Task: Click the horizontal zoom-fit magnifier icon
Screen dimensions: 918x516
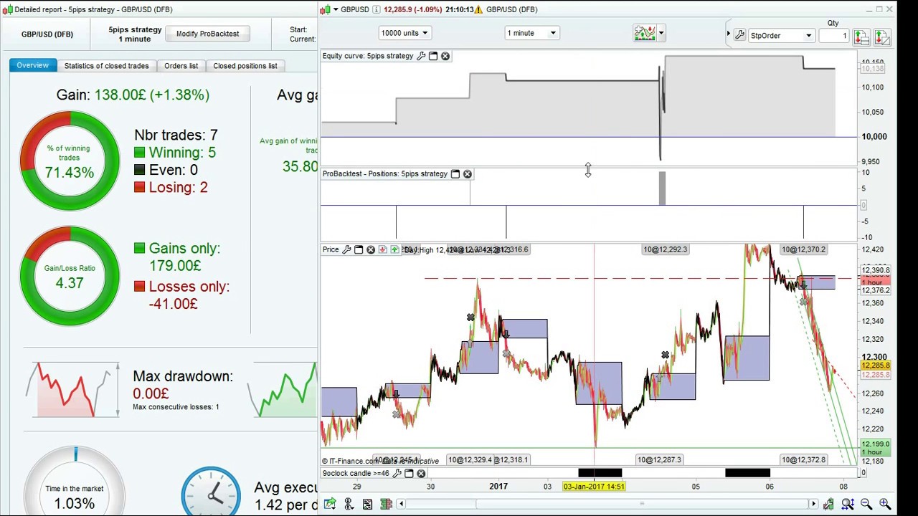Action: click(847, 505)
